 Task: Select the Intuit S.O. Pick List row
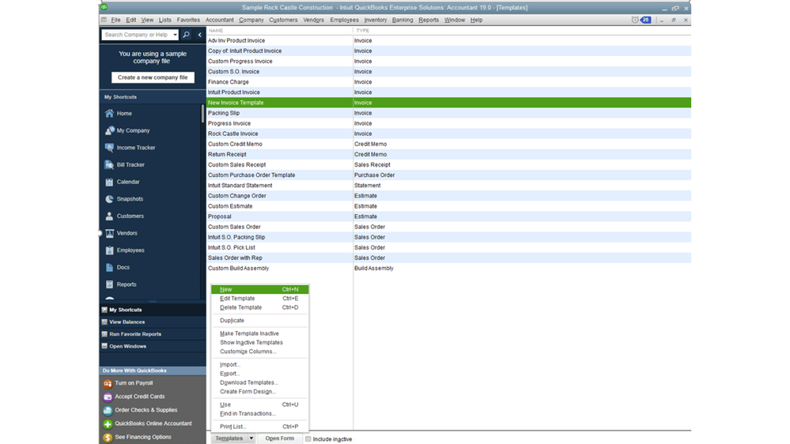pyautogui.click(x=448, y=247)
